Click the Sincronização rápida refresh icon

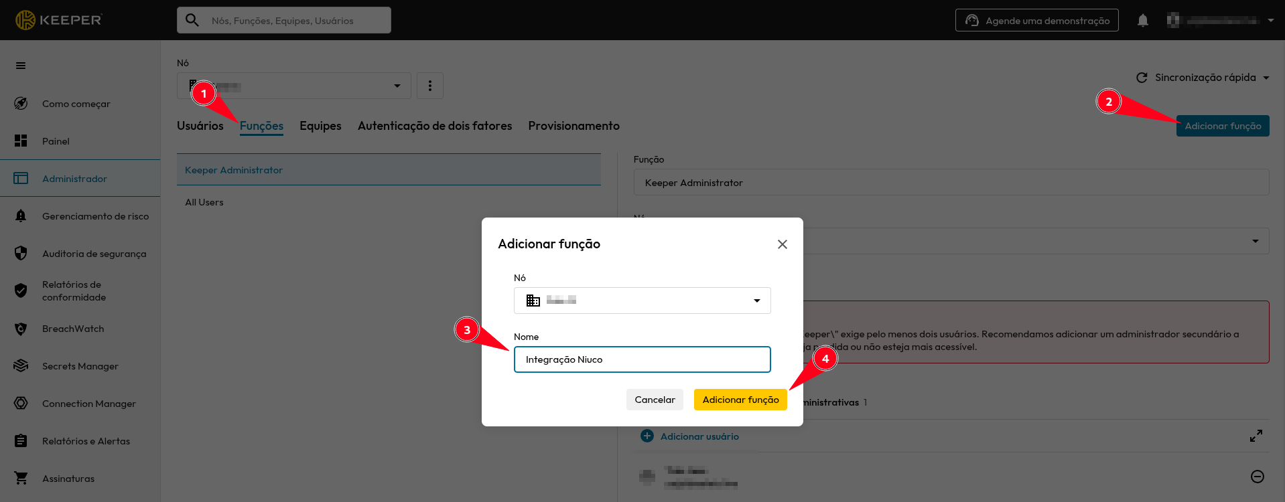(x=1142, y=78)
